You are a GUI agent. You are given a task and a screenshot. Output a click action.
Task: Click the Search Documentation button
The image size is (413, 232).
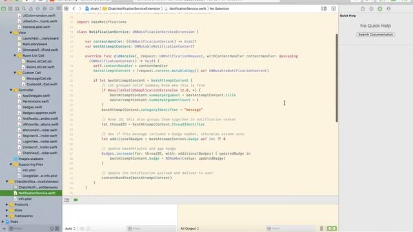pos(376,34)
